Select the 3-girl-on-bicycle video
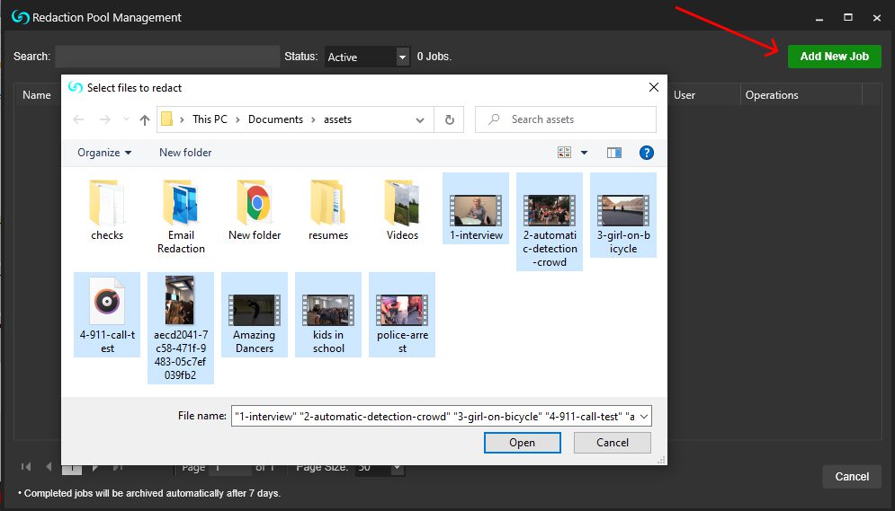The height and width of the screenshot is (511, 895). [x=622, y=216]
